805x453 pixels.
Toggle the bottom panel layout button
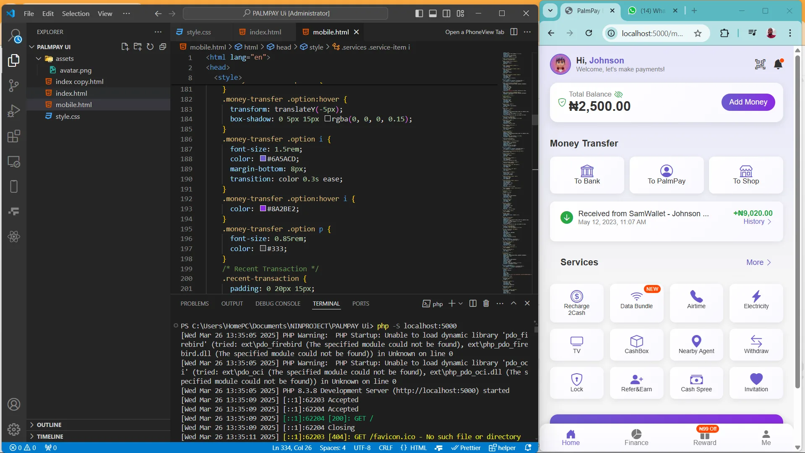[433, 13]
